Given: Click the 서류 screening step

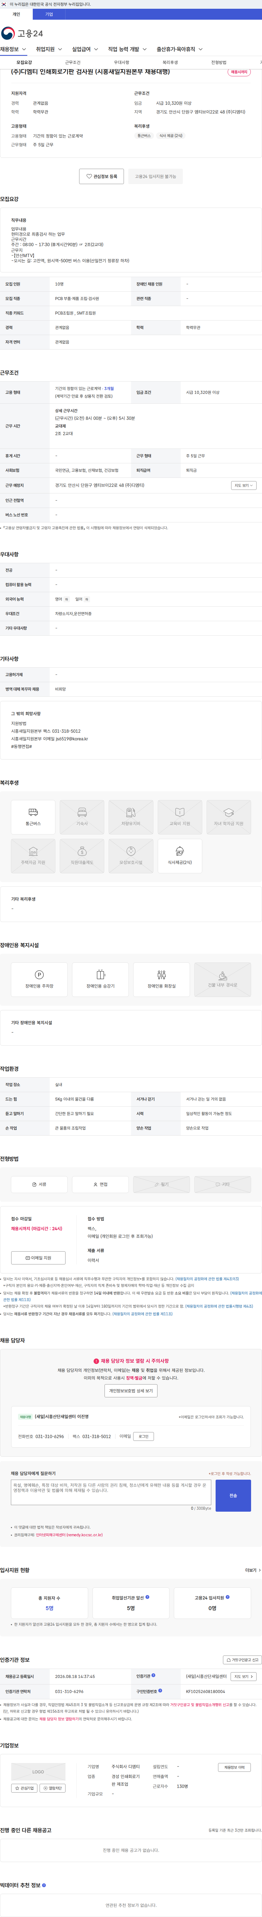Looking at the screenshot, I should (x=39, y=1184).
